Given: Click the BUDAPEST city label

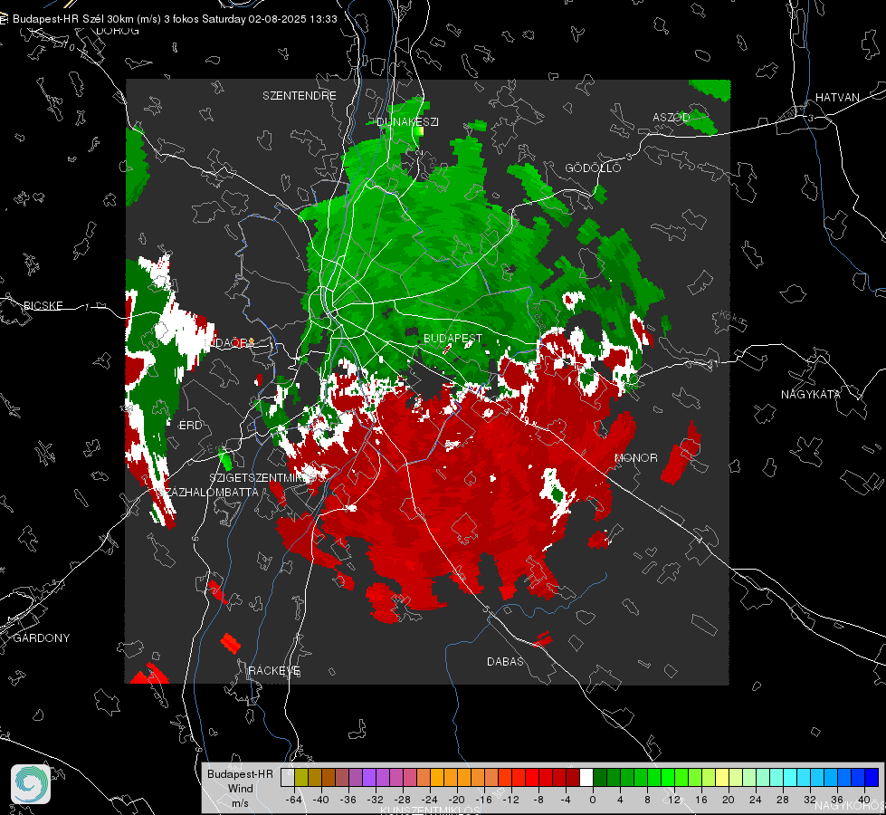Looking at the screenshot, I should click(453, 338).
